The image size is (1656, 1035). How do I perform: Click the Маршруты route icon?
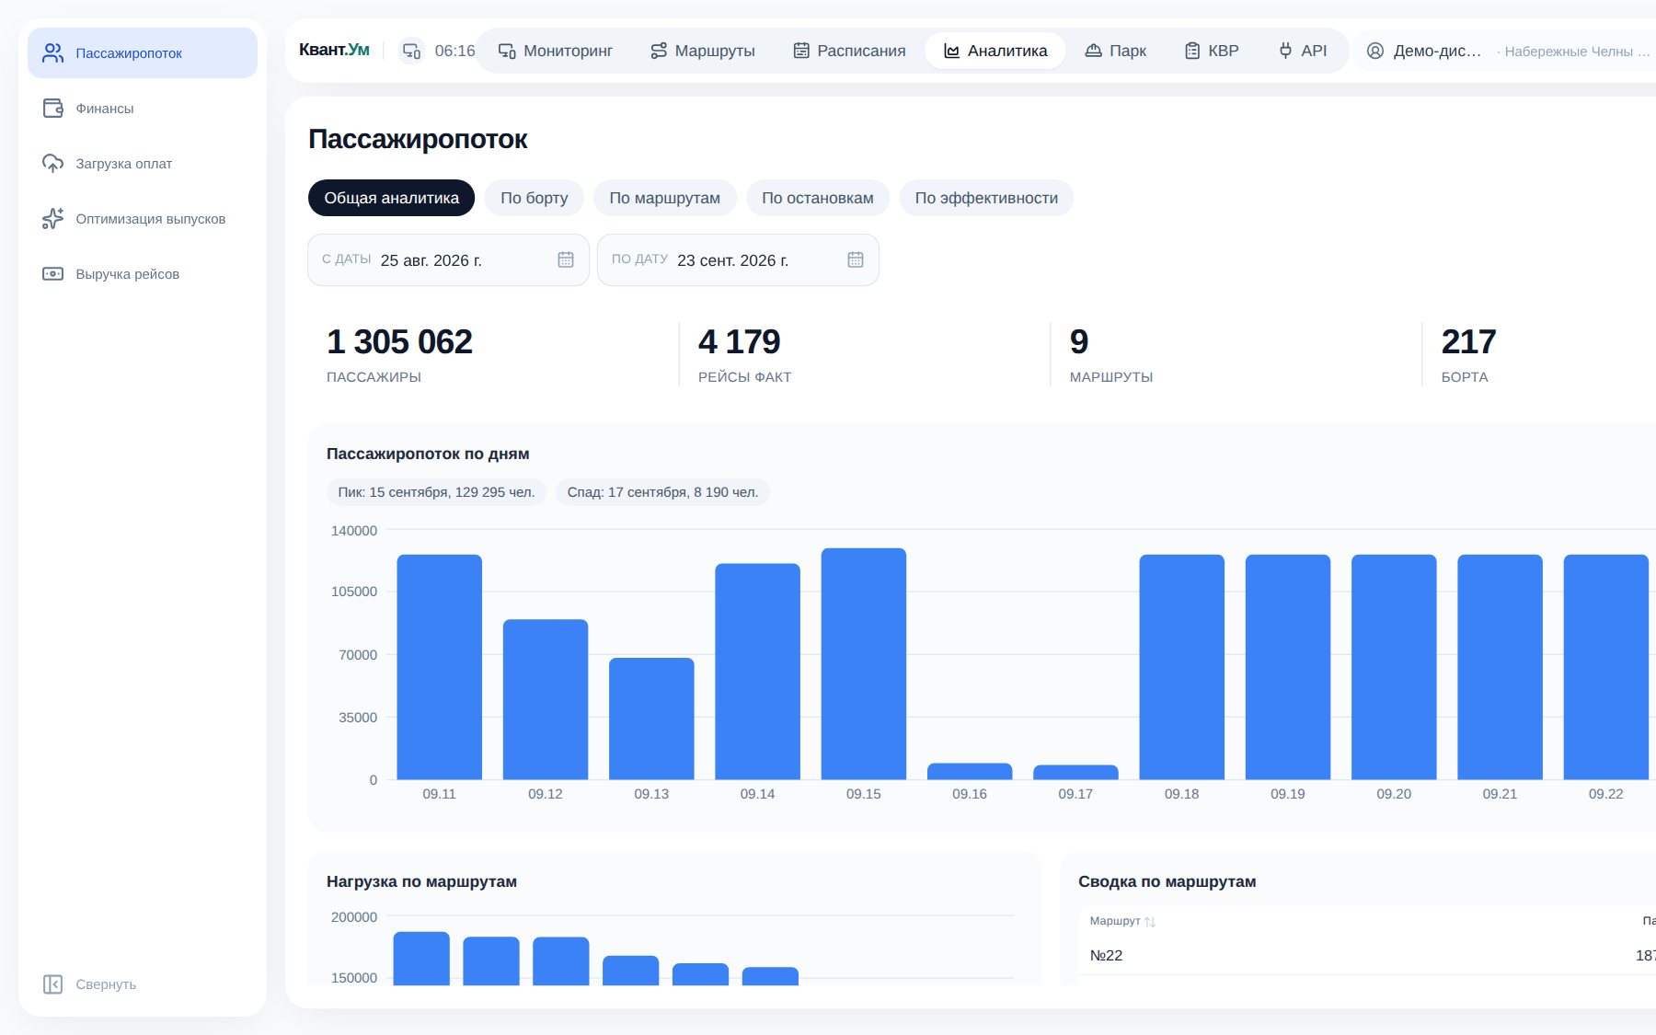659,51
